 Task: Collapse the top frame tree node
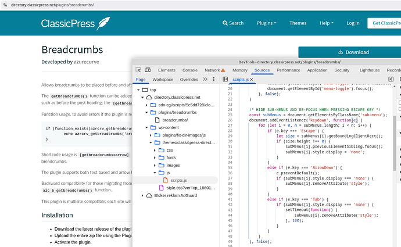coord(138,90)
